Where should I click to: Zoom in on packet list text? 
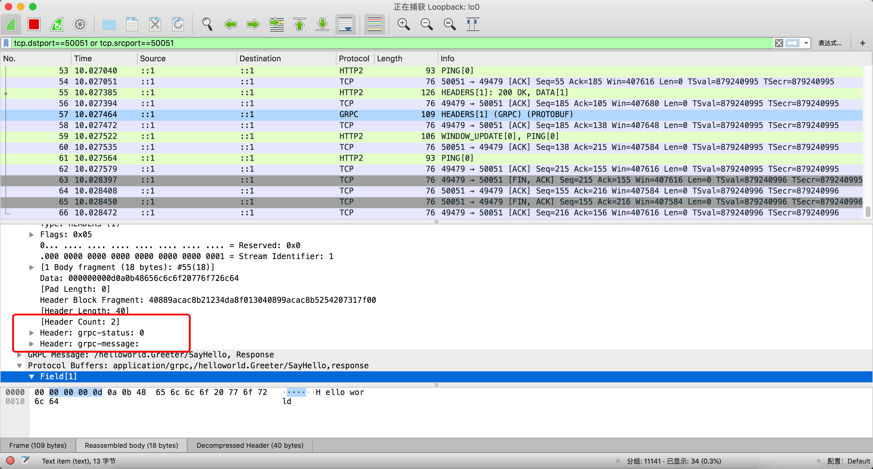403,24
